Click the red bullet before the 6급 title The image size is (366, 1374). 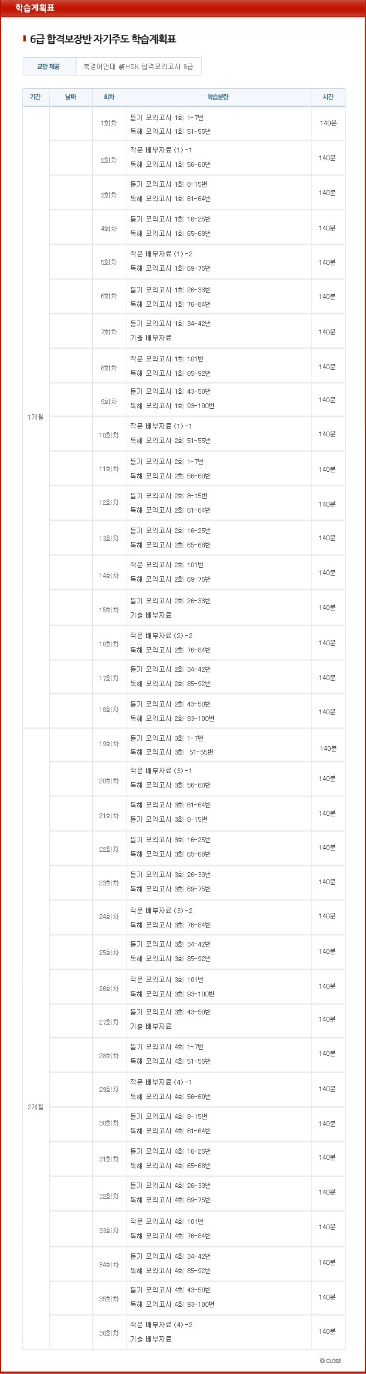coord(25,39)
